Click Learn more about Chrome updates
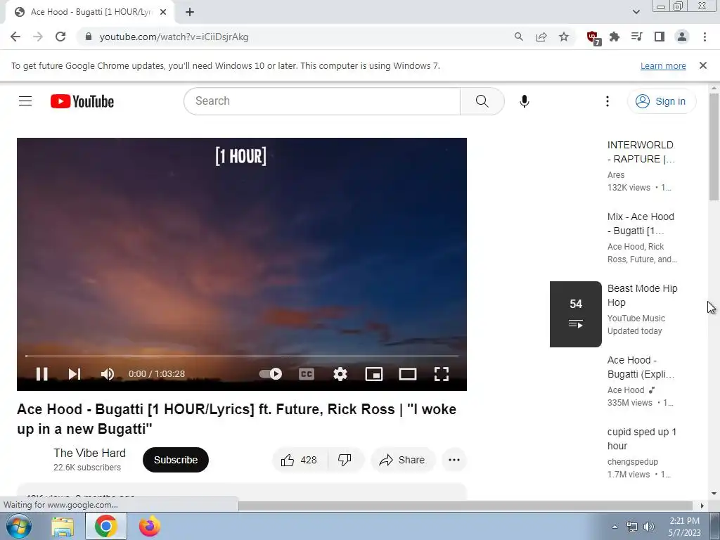The width and height of the screenshot is (720, 540). [663, 65]
